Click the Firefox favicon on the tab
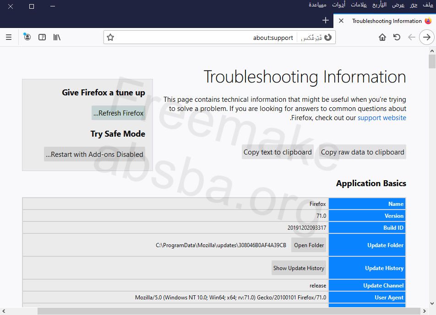Image resolution: width=436 pixels, height=315 pixels. coord(428,21)
